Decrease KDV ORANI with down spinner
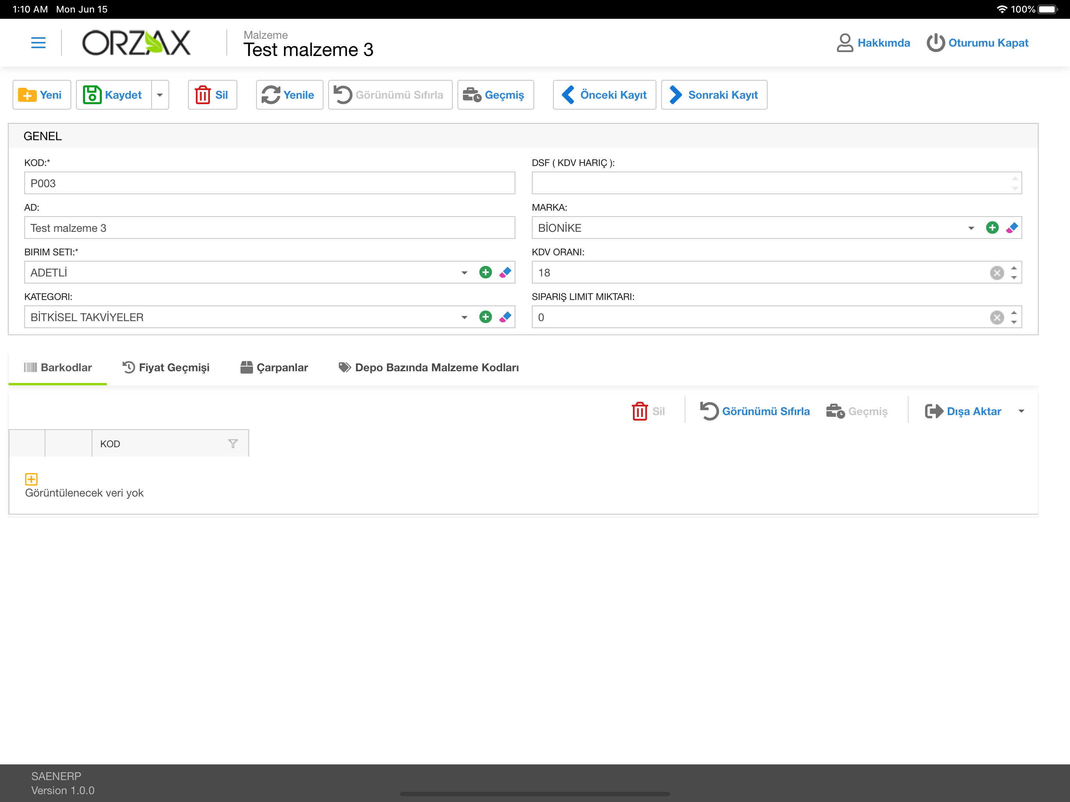This screenshot has width=1070, height=802. pyautogui.click(x=1014, y=278)
